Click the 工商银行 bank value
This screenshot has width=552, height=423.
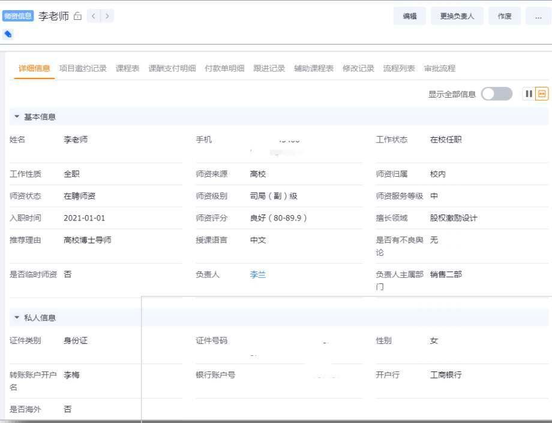446,375
